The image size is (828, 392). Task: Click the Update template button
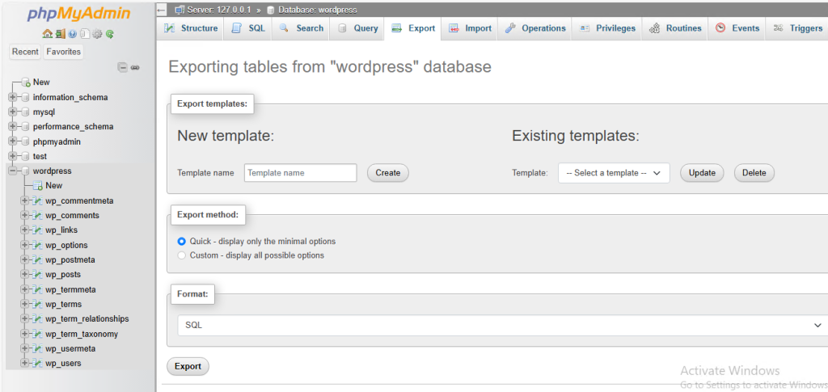702,173
